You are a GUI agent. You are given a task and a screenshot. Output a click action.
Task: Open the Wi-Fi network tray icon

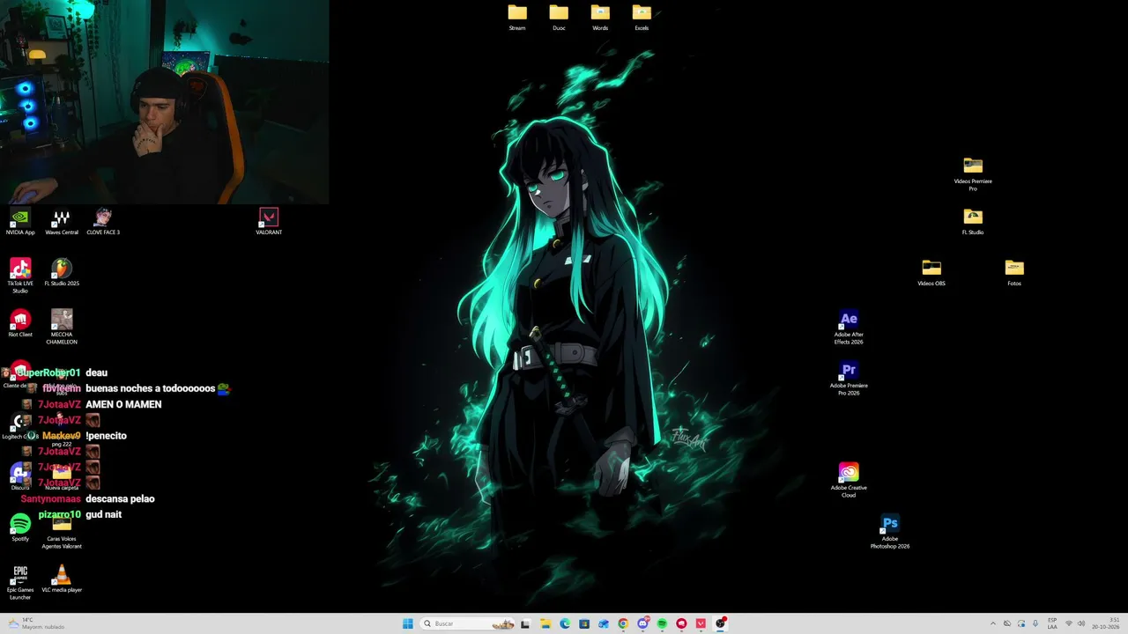click(x=1069, y=623)
